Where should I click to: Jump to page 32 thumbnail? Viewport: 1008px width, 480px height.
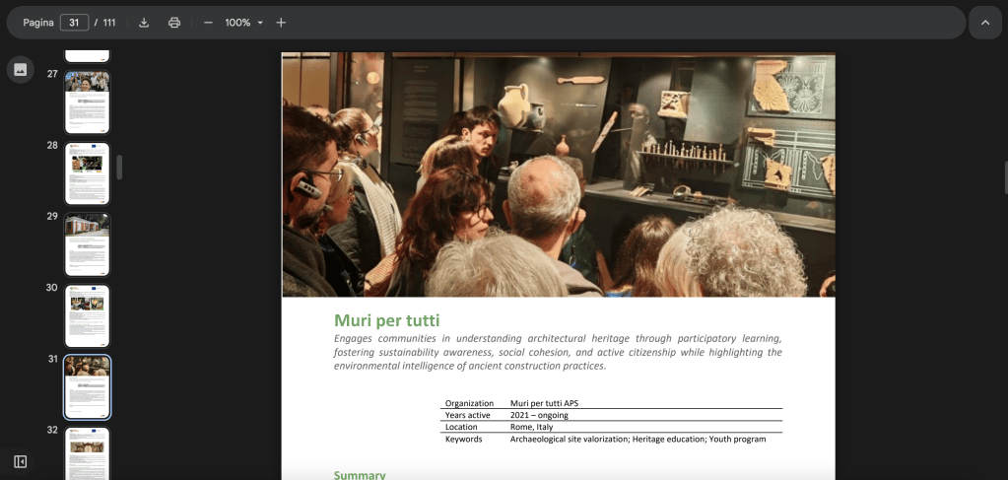coord(87,453)
